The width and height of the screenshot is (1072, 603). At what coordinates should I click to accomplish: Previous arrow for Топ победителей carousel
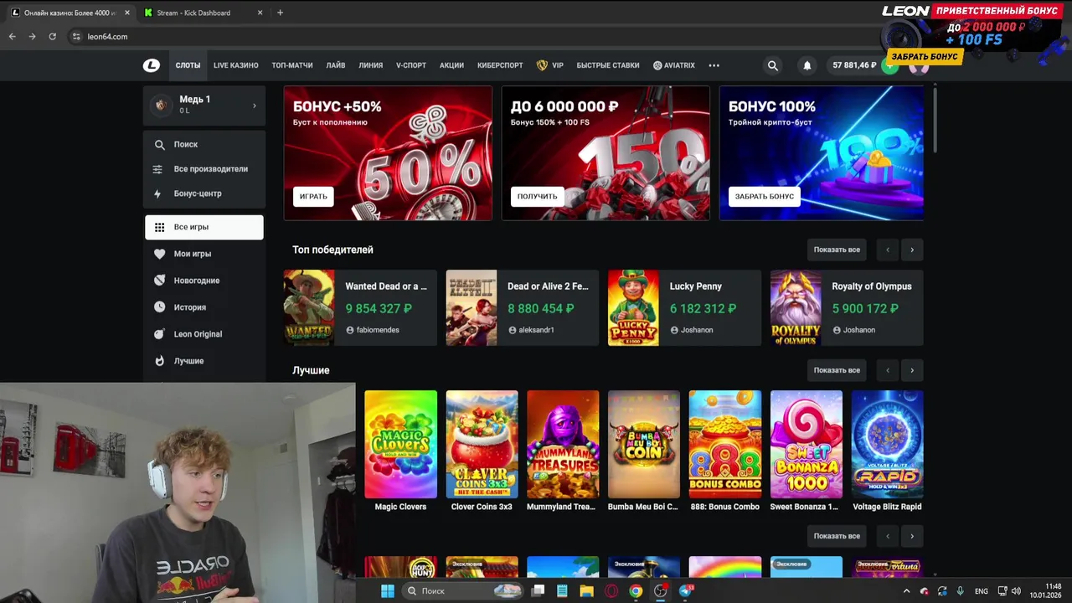[x=888, y=250]
